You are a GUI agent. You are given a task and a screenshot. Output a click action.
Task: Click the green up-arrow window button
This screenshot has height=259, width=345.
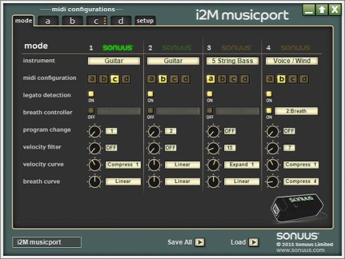322,10
